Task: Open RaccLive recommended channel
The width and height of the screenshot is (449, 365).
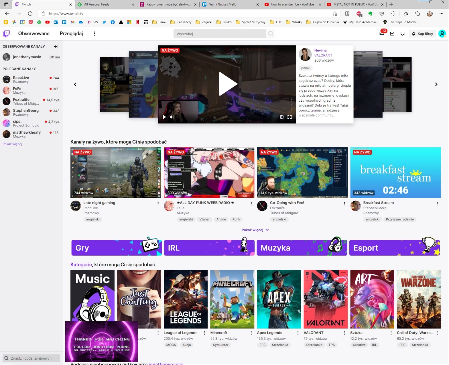Action: coord(31,80)
